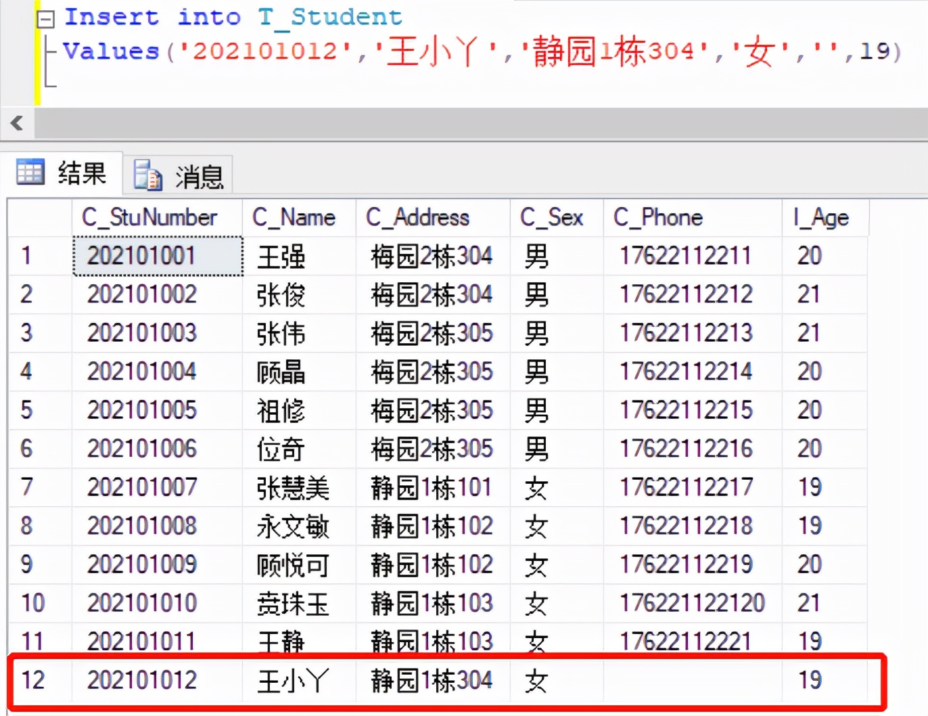
Task: Click the results grid icon on 结果 tab
Action: click(x=30, y=172)
